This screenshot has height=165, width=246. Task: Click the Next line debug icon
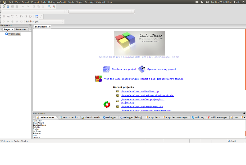pos(12,16)
